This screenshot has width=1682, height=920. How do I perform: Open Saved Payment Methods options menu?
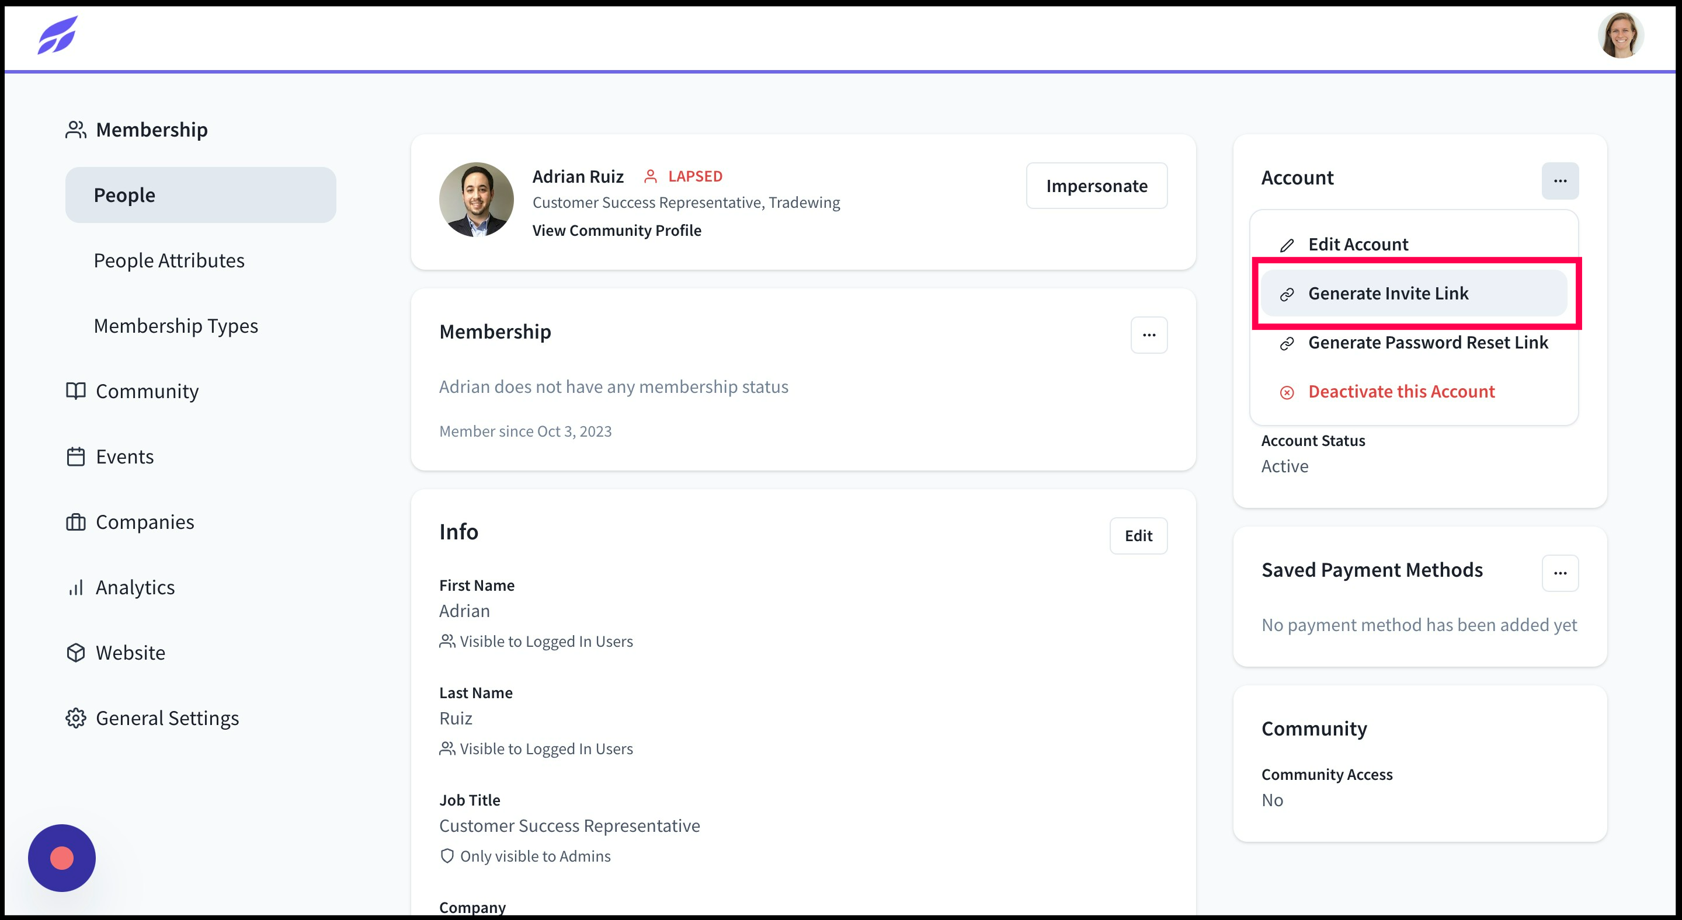[x=1560, y=573]
